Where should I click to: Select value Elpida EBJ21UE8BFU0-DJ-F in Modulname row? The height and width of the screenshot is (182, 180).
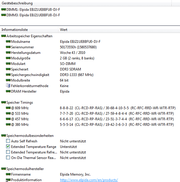80,42
